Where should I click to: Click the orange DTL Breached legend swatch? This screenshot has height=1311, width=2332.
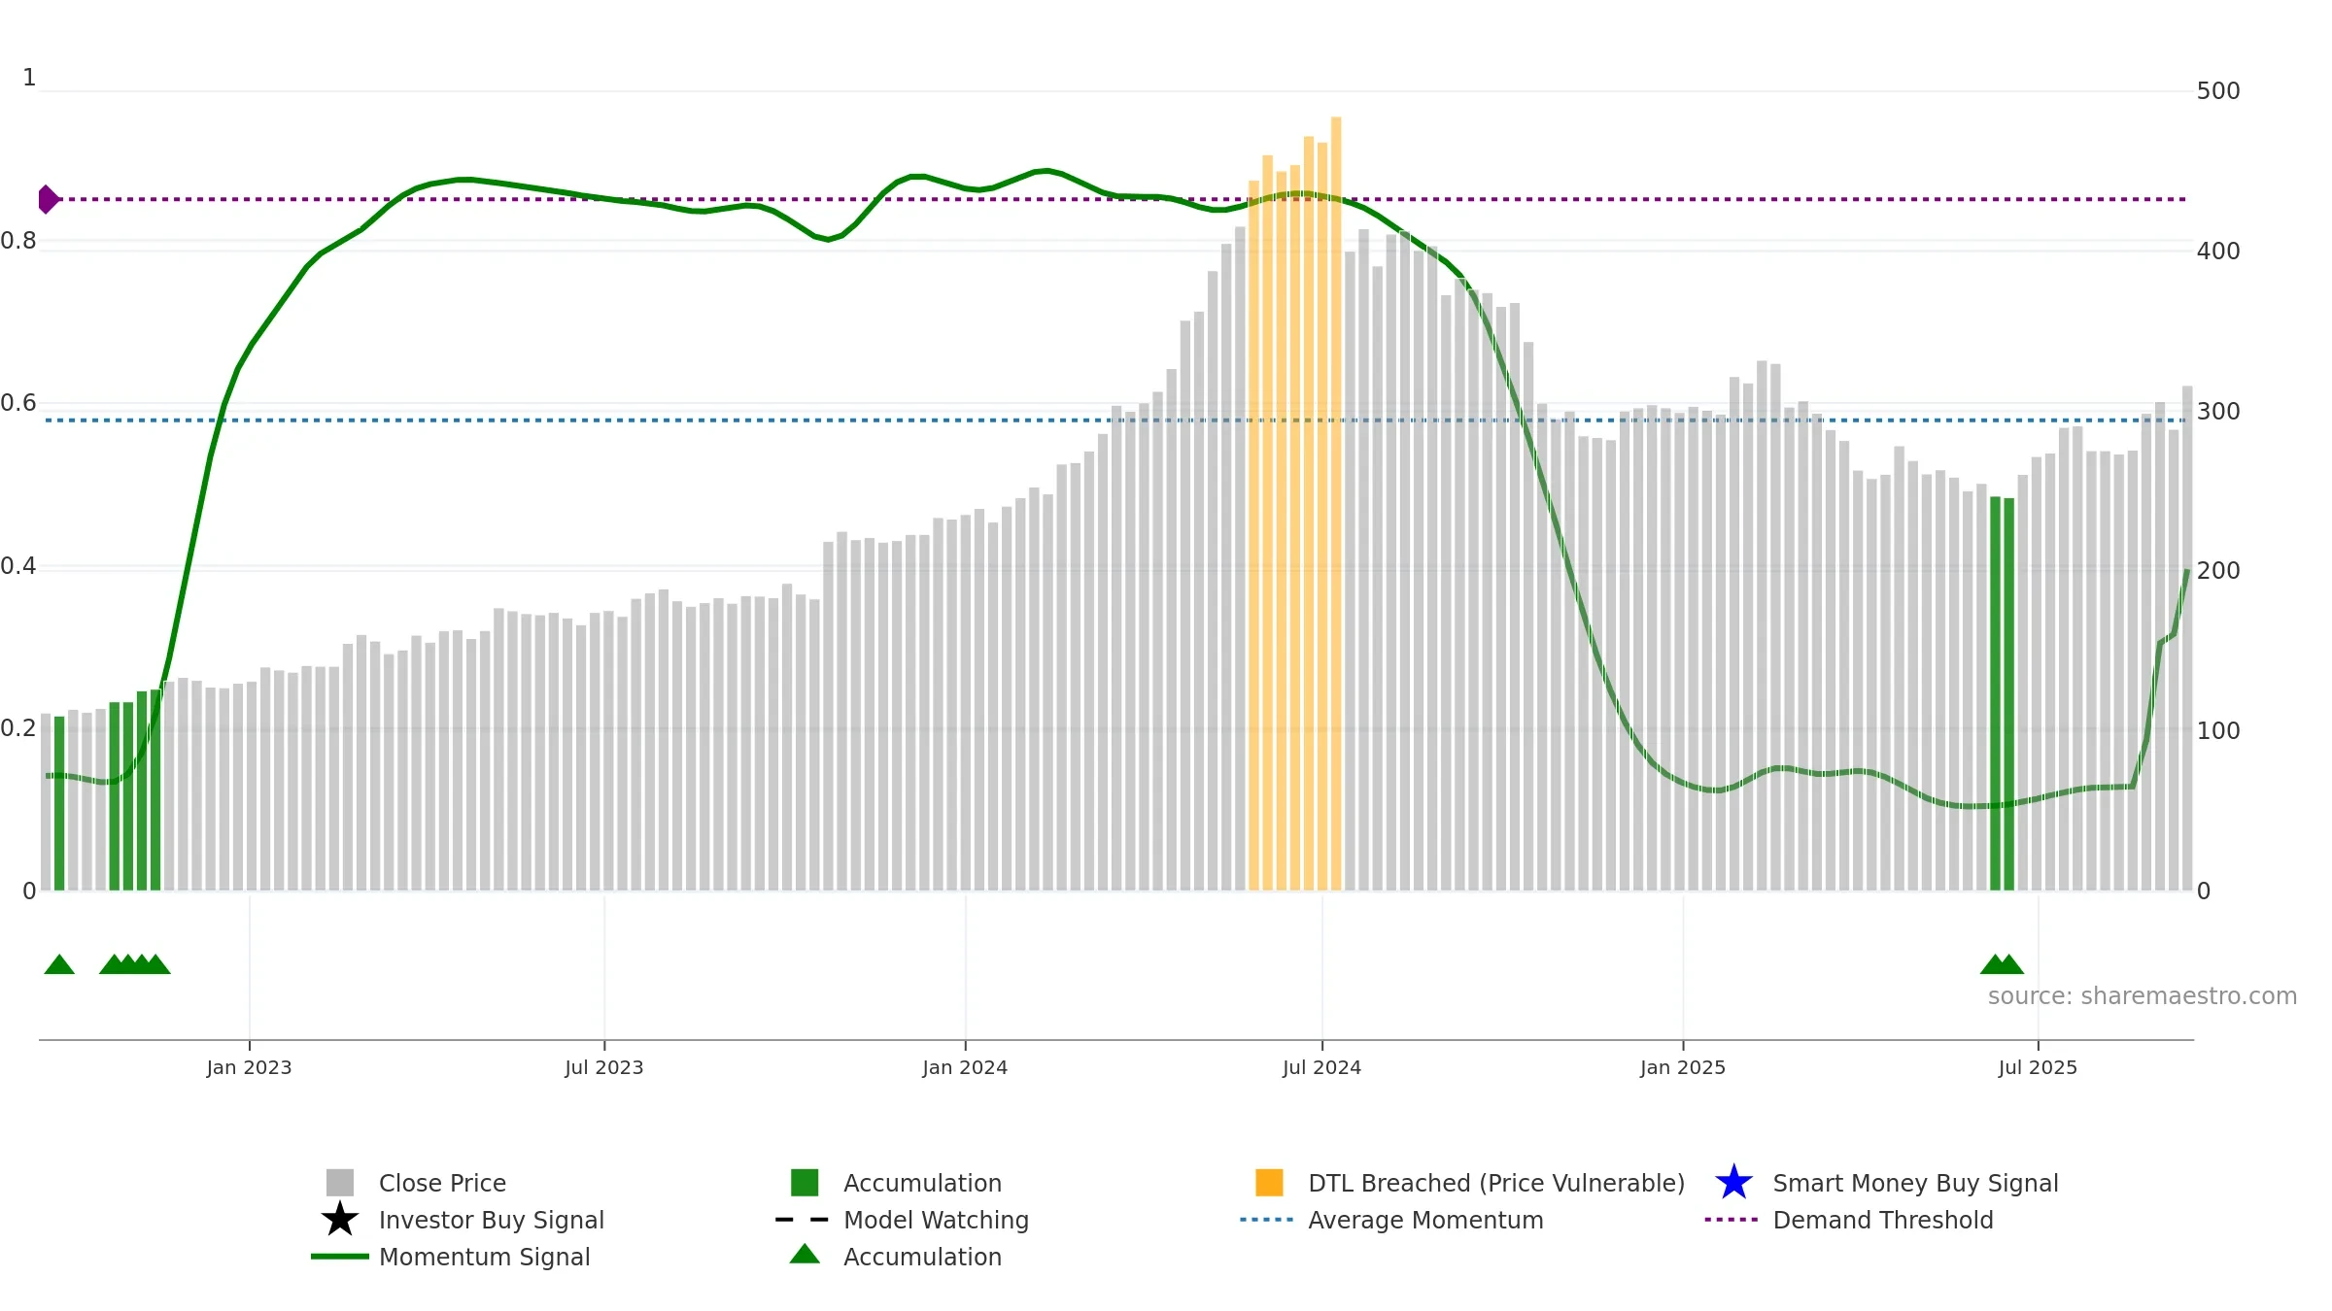[1269, 1182]
